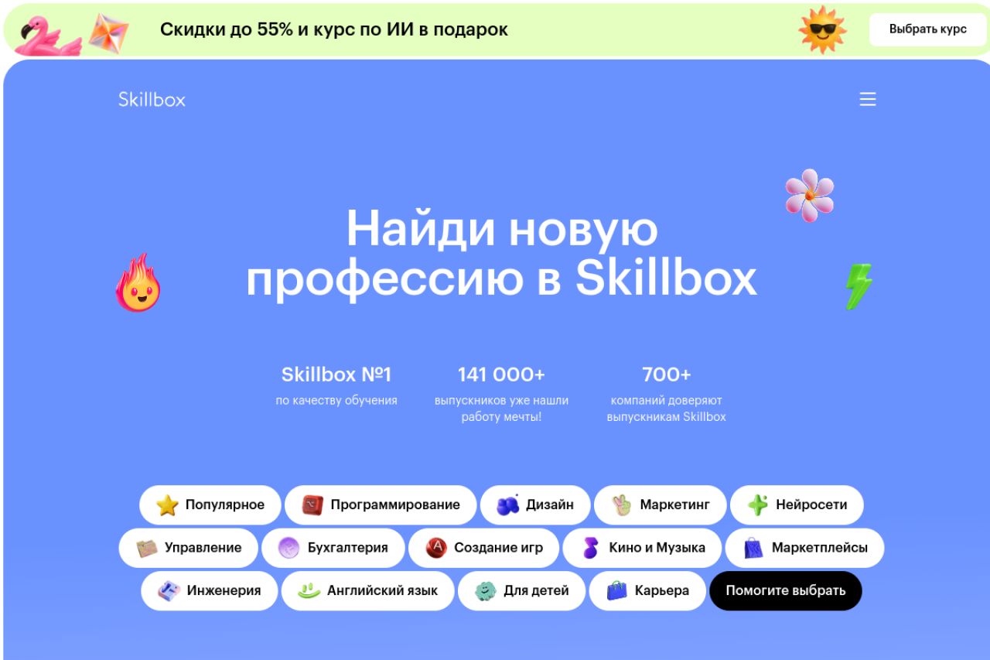Choose the "Создание игр" category
990x660 pixels.
coord(483,548)
